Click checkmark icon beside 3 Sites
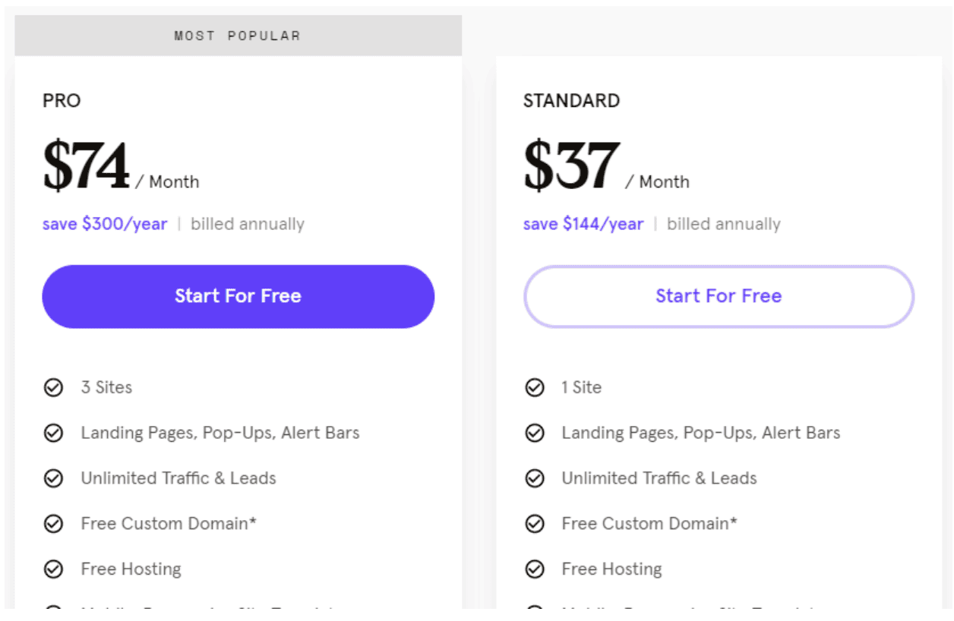954x621 pixels. click(x=53, y=388)
